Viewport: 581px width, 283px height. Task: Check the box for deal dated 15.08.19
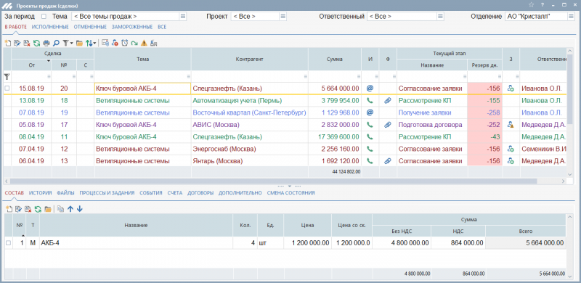tap(7, 88)
